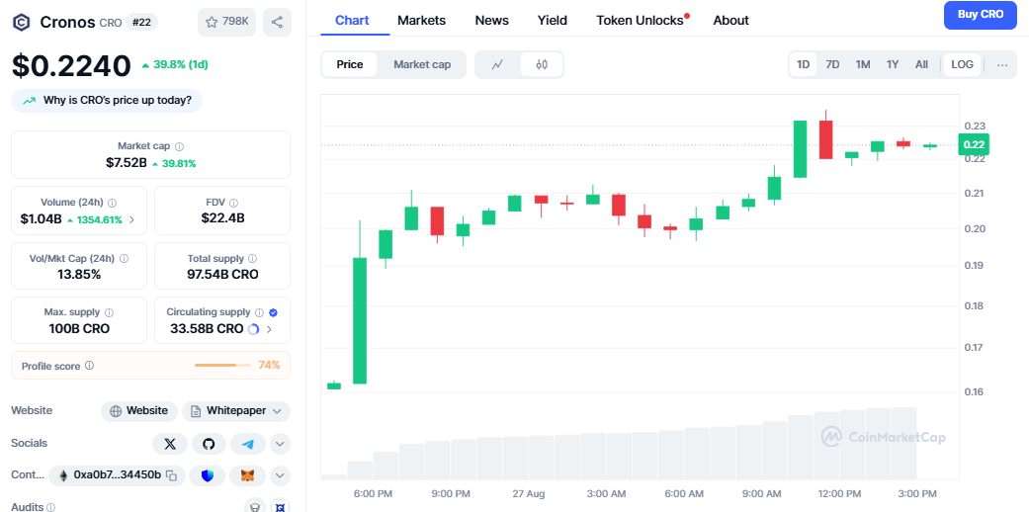Click the Vol/Mkt Cap info icon
Screen dimensions: 1029x512
[124, 259]
